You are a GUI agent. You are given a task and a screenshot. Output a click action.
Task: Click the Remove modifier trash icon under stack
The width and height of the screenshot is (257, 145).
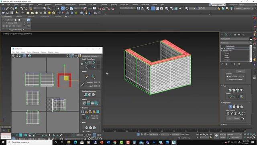click(239, 64)
